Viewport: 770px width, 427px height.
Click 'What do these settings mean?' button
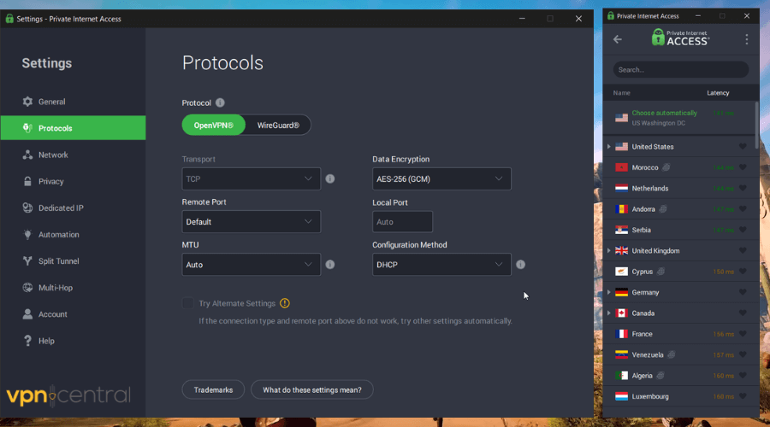pyautogui.click(x=312, y=389)
